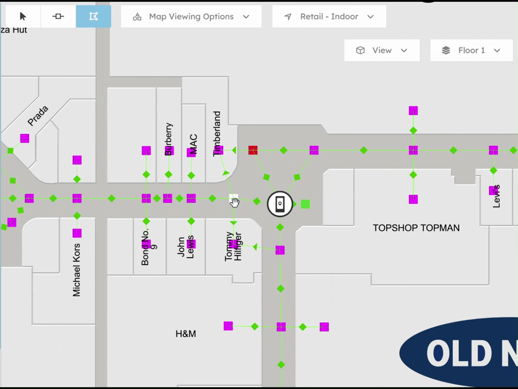Viewport: 518px width, 389px height.
Task: Select the arrow pointer tool
Action: (x=23, y=16)
